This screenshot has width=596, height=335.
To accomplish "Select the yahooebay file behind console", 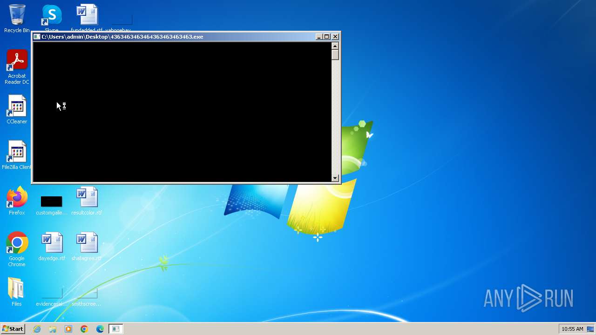I will [122, 23].
